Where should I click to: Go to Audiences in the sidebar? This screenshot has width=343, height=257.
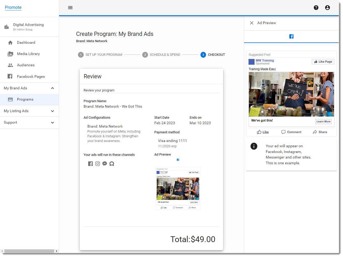(x=26, y=65)
